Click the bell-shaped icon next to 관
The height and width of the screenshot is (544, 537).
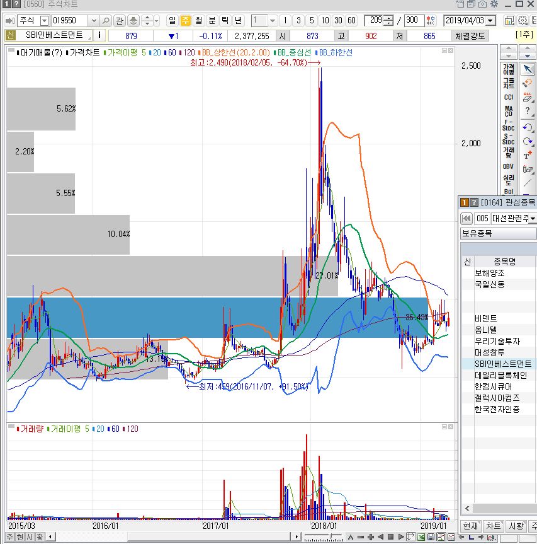pos(133,21)
